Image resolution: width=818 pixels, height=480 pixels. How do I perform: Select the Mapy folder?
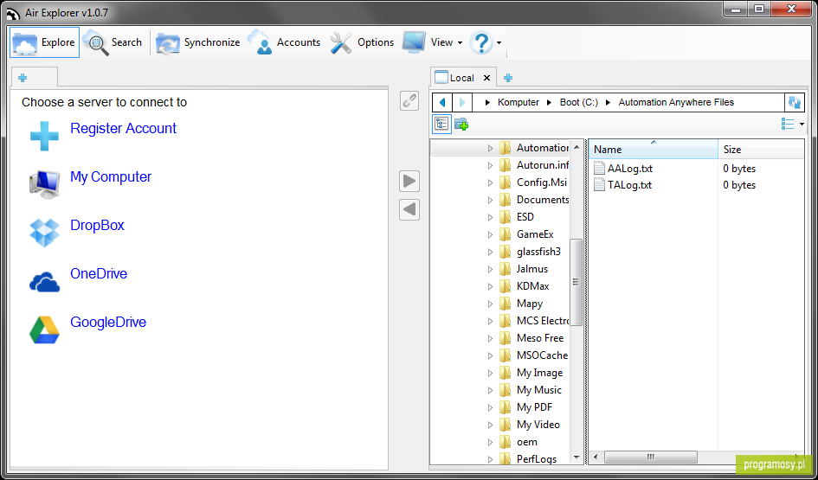(530, 304)
